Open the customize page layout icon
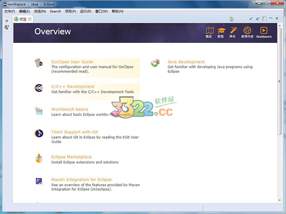The width and height of the screenshot is (286, 214). [x=265, y=19]
